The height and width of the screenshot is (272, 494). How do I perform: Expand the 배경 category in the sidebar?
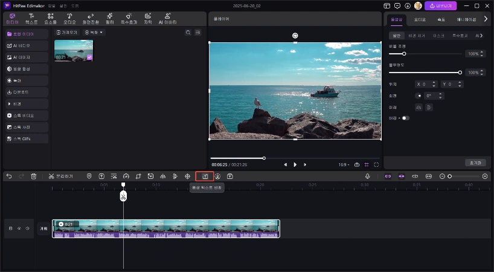coord(27,104)
